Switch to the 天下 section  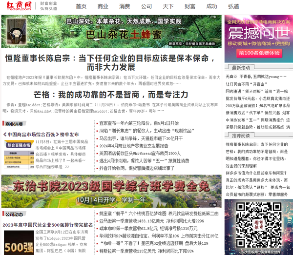pos(168,6)
